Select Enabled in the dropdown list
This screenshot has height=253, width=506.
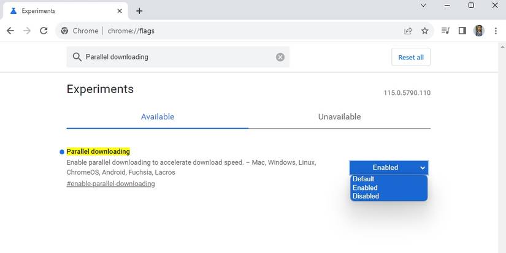(x=365, y=187)
